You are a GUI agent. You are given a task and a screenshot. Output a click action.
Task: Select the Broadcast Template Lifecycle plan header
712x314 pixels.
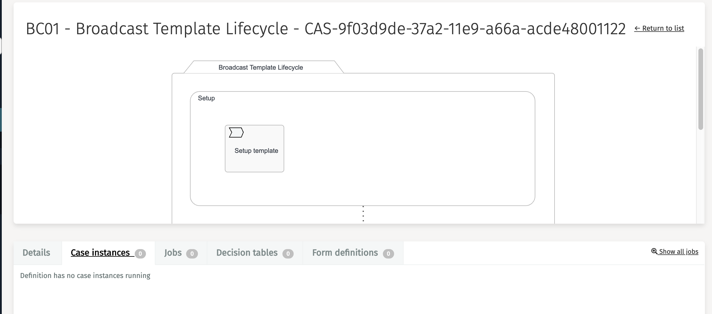point(261,68)
